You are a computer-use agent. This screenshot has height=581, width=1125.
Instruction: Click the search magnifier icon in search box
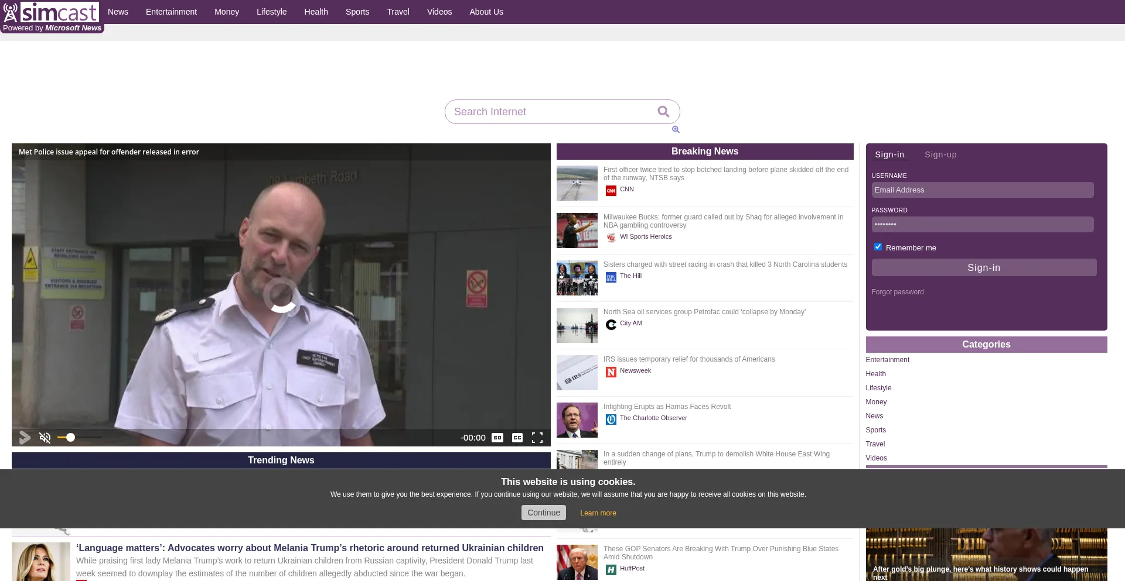(663, 111)
